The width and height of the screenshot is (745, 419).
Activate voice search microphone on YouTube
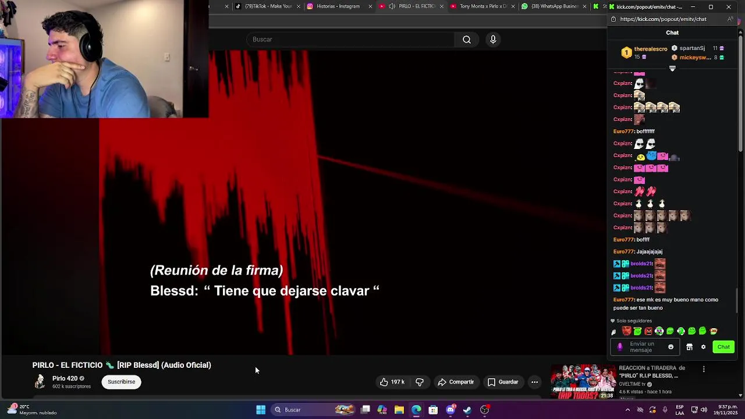point(493,39)
